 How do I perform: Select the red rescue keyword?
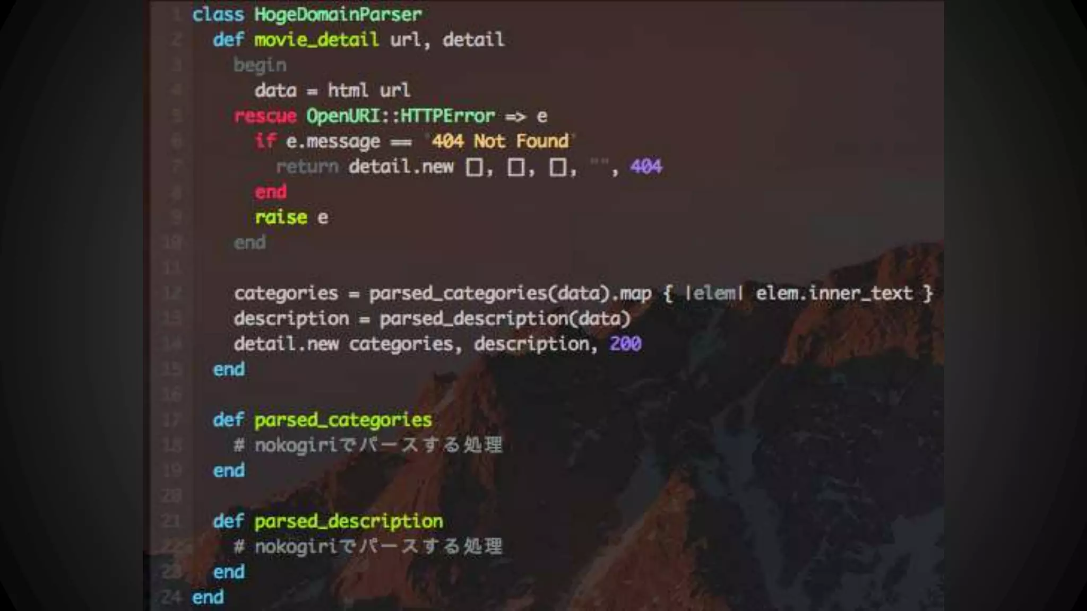pos(265,116)
